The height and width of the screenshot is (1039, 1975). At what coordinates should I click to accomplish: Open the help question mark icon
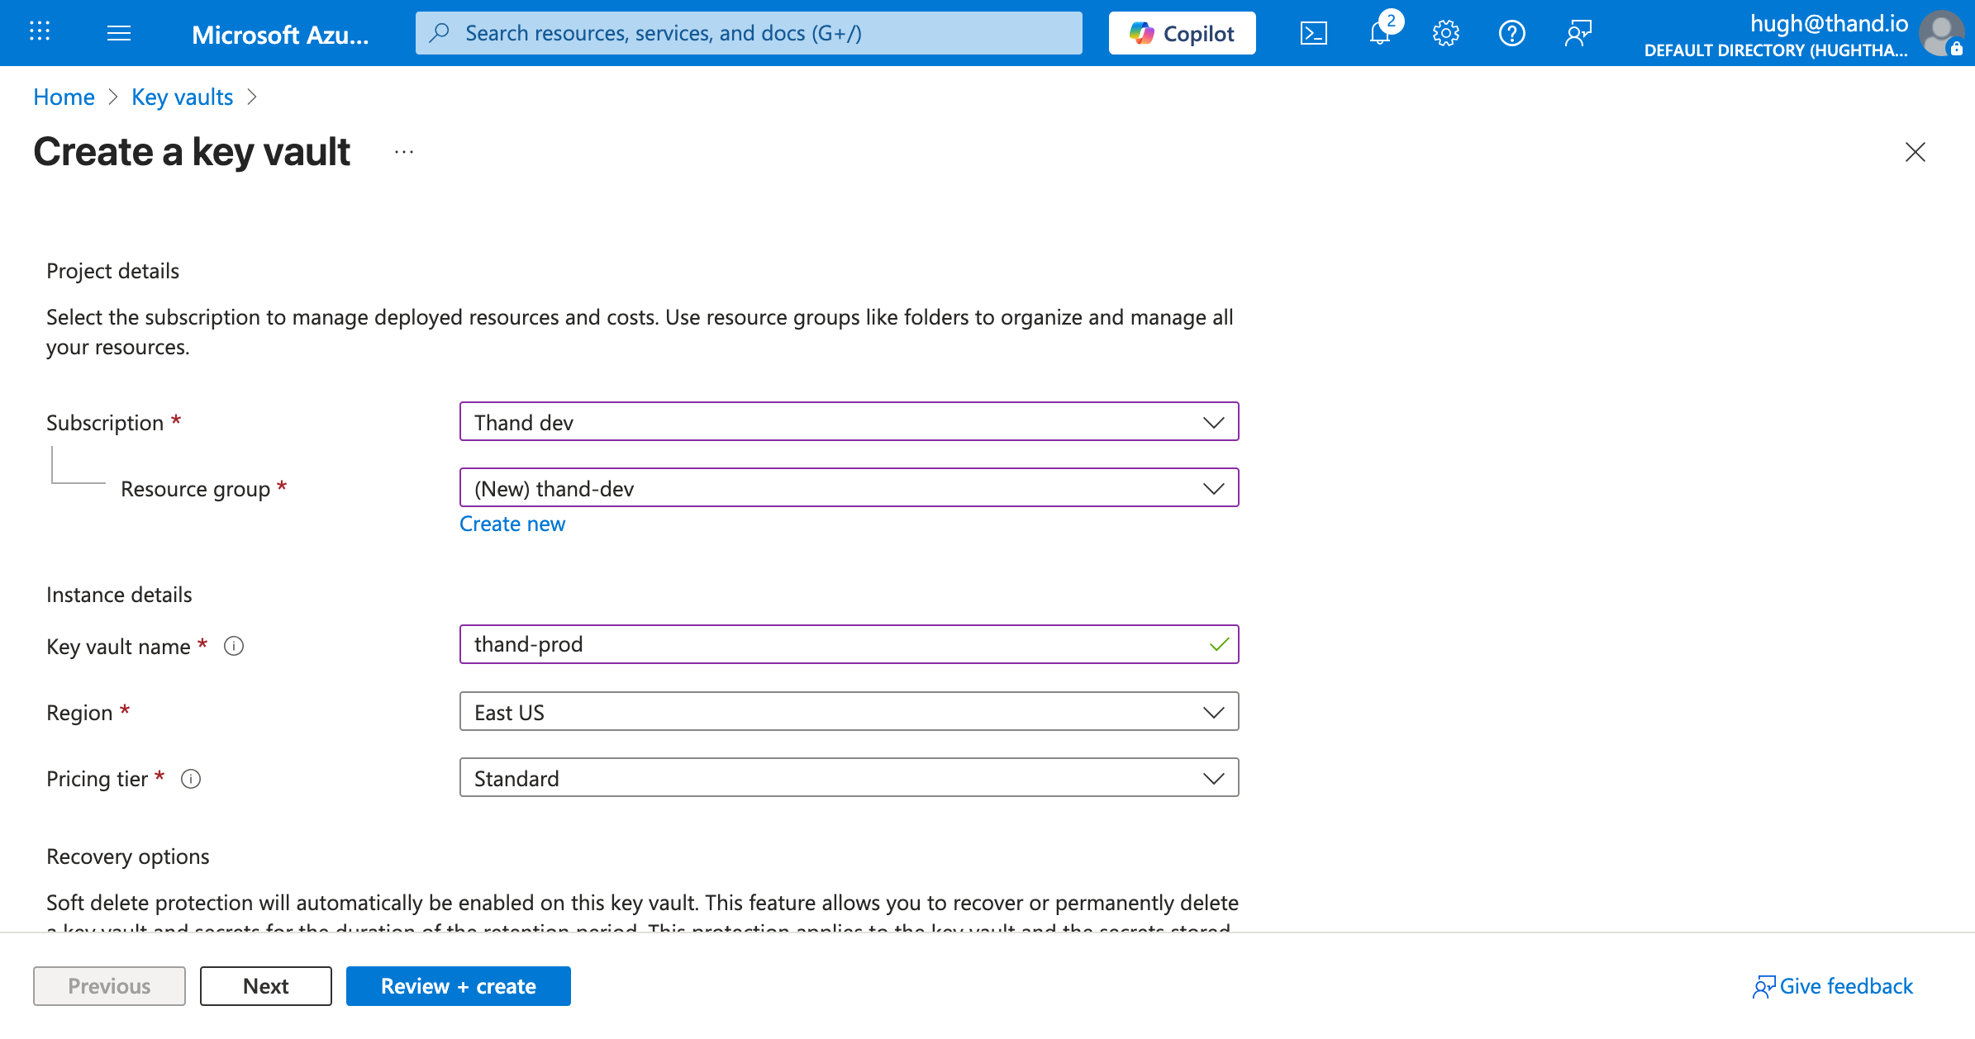1511,33
